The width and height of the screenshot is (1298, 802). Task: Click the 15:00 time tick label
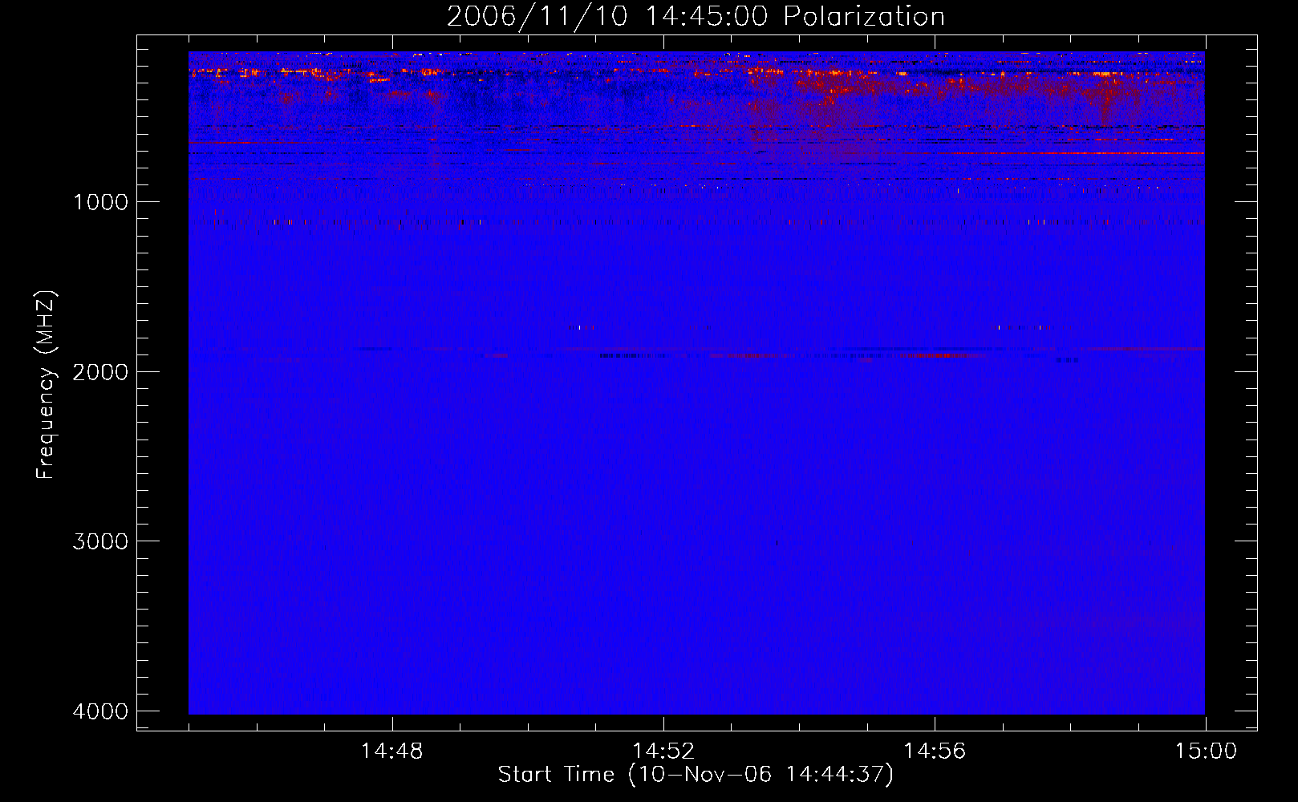coord(1206,751)
